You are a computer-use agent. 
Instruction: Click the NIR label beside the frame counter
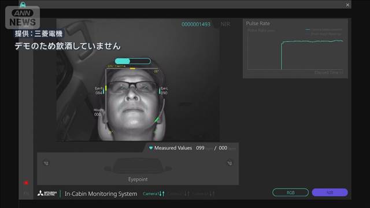(x=225, y=24)
